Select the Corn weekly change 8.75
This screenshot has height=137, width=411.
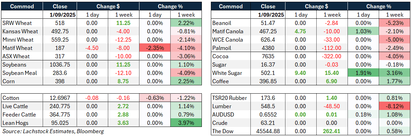click(x=123, y=82)
